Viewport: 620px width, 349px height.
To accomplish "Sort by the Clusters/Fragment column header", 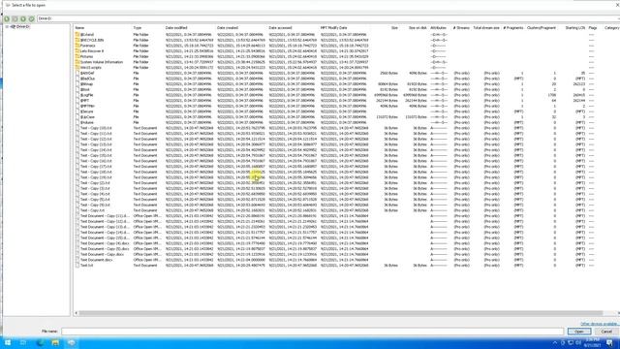I will pyautogui.click(x=542, y=28).
